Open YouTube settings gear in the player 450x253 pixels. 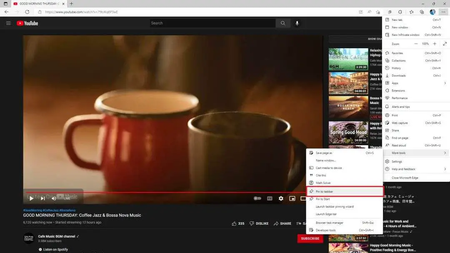click(281, 198)
